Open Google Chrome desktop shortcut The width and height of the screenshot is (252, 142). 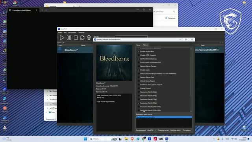15,4
